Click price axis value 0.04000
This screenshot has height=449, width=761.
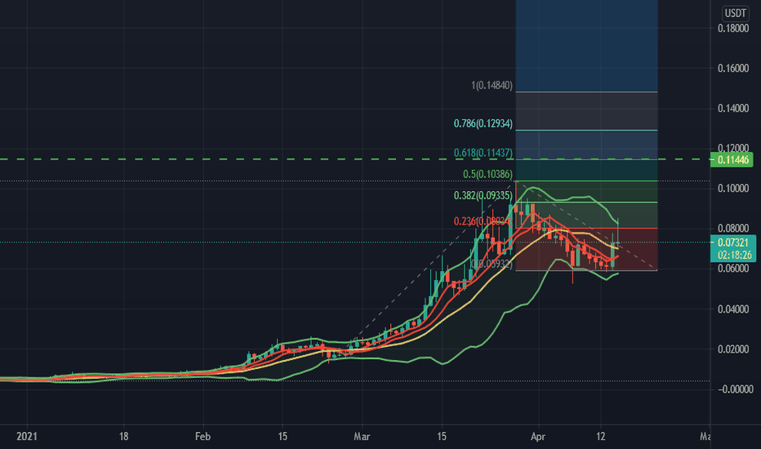point(733,309)
